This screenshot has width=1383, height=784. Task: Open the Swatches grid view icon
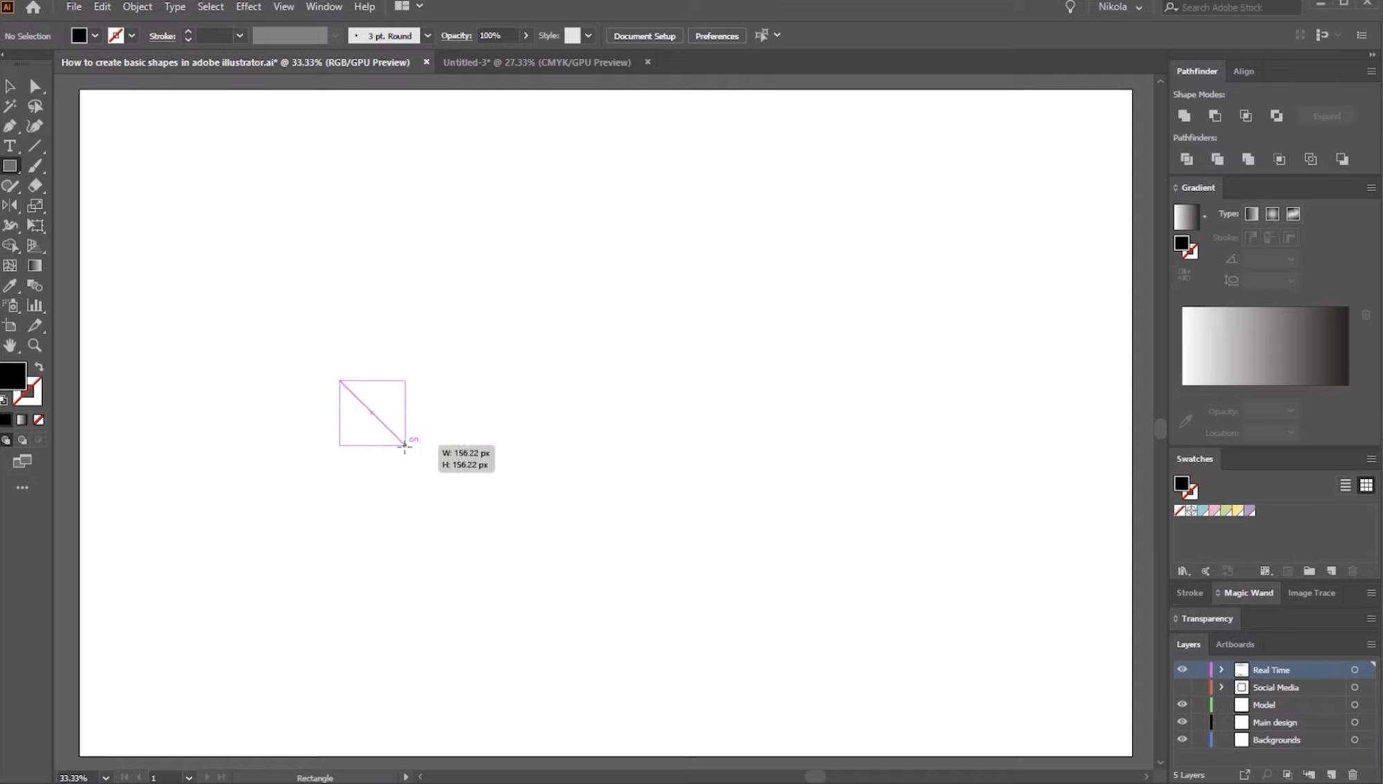point(1366,485)
